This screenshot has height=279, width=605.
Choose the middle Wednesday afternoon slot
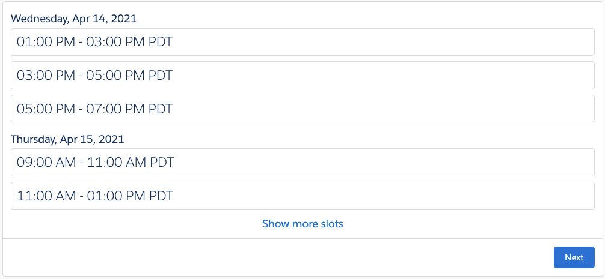pyautogui.click(x=302, y=76)
